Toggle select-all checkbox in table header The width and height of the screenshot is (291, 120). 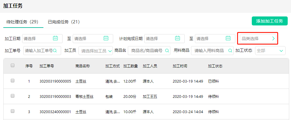(x=13, y=65)
